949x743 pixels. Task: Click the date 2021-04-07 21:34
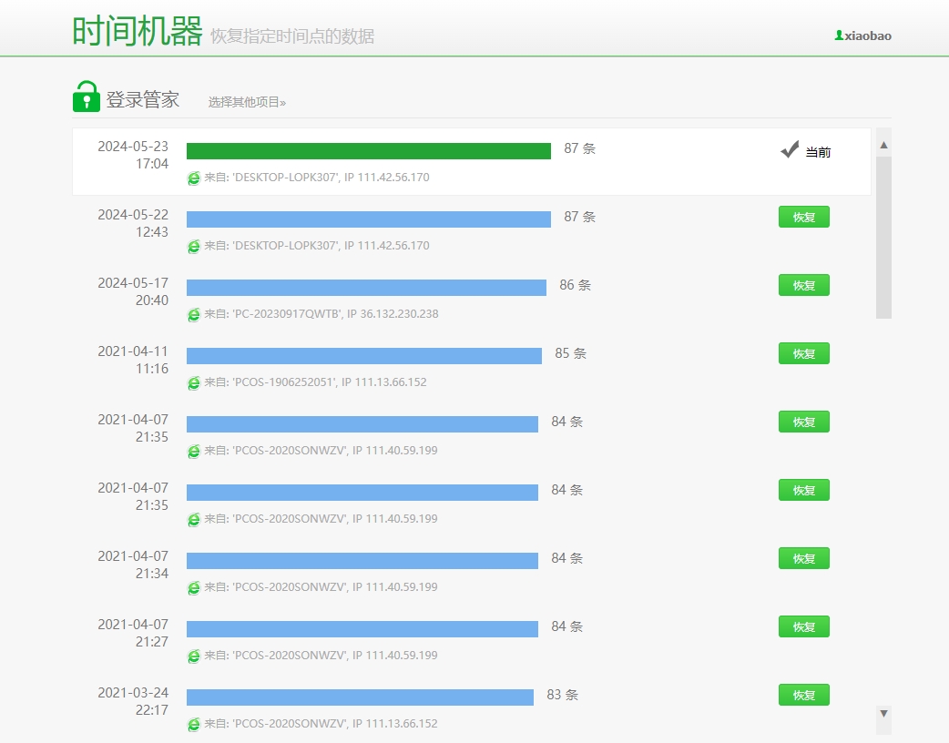pos(133,565)
